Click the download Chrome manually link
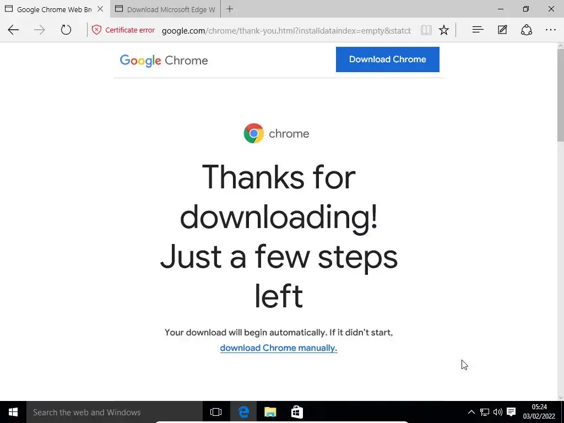The height and width of the screenshot is (423, 564). (278, 348)
